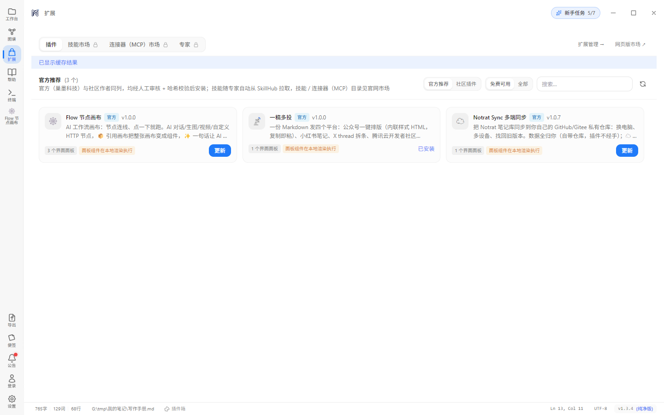664x415 pixels.
Task: Select the 官方推荐 filter toggle
Action: [439, 84]
